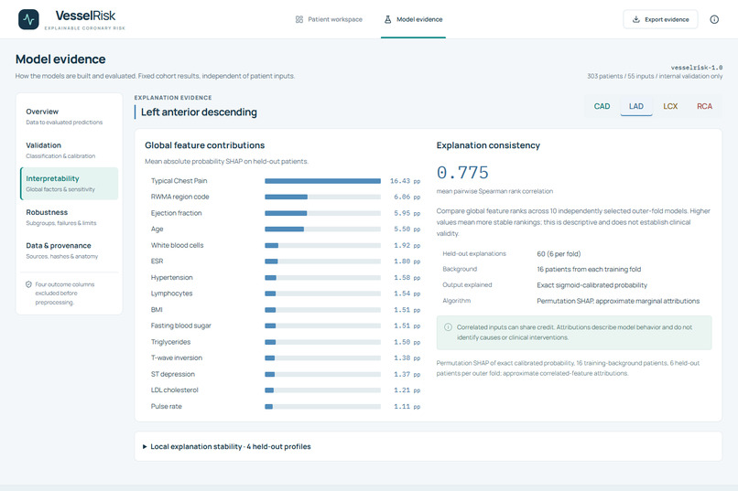Open the info circle icon in header

coord(714,19)
